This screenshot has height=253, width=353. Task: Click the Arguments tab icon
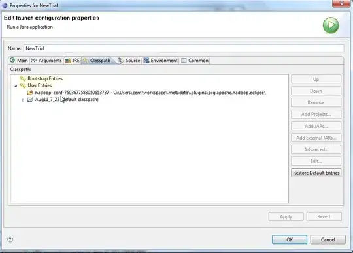point(34,60)
